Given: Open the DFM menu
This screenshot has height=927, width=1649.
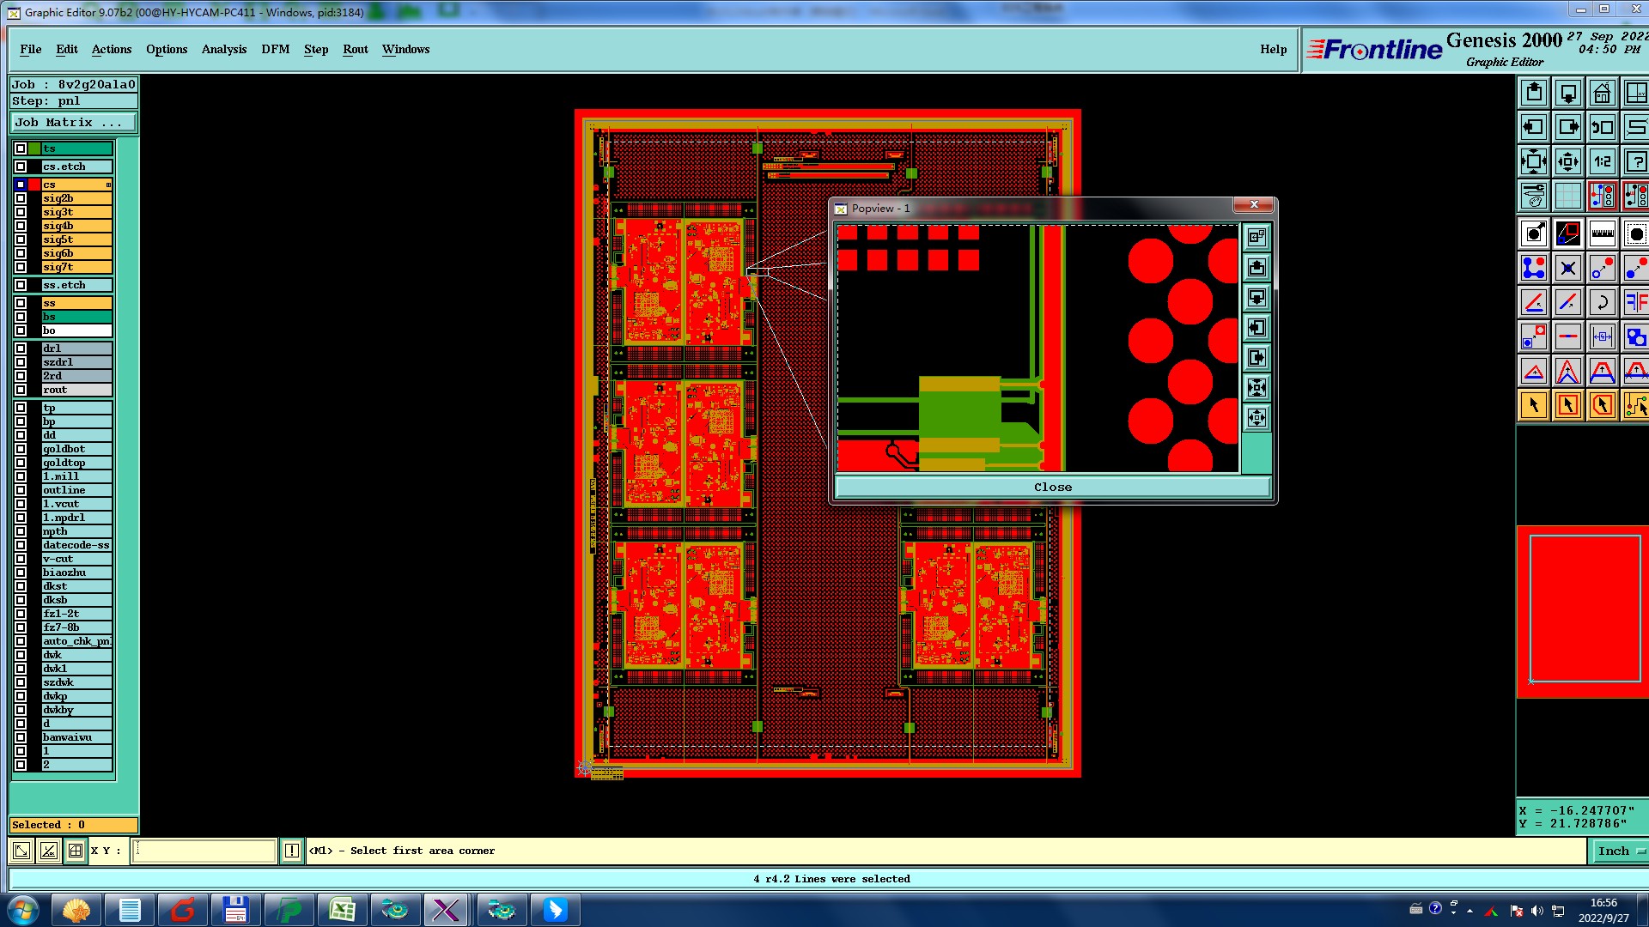Looking at the screenshot, I should pos(275,49).
